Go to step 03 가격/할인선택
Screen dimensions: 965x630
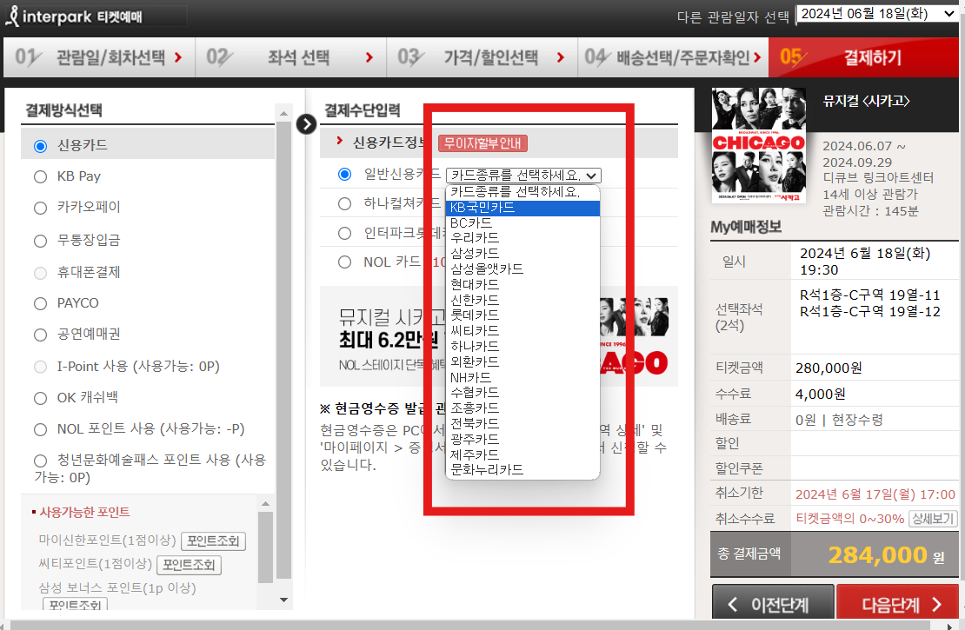[x=482, y=57]
